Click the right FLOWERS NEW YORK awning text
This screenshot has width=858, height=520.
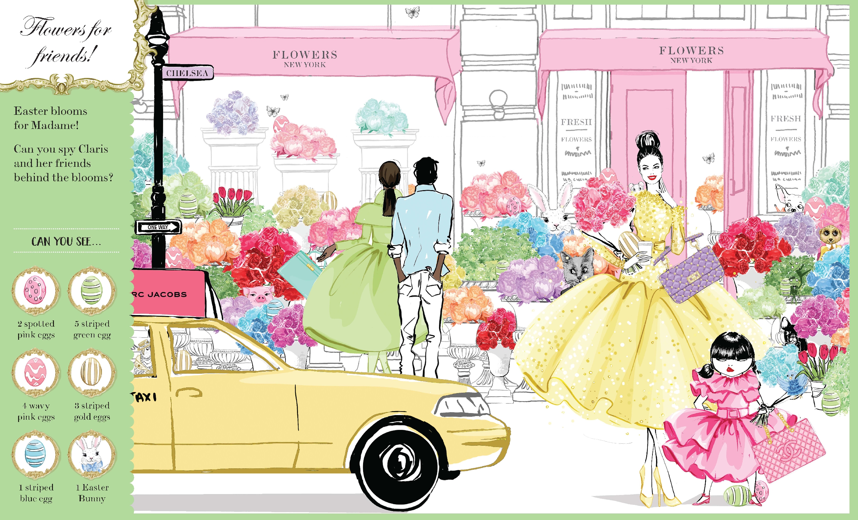[x=691, y=54]
